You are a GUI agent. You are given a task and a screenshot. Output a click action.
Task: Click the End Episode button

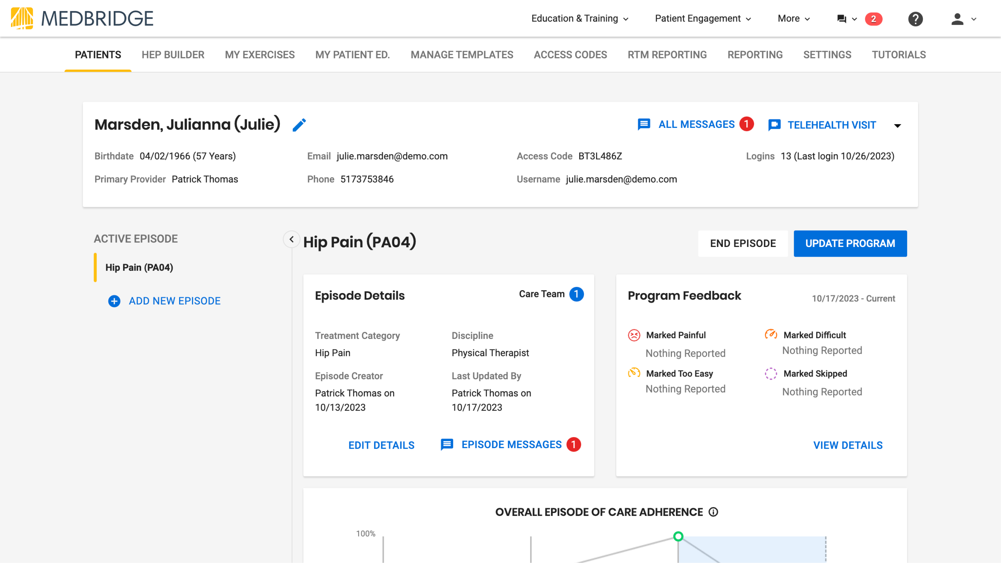click(743, 244)
